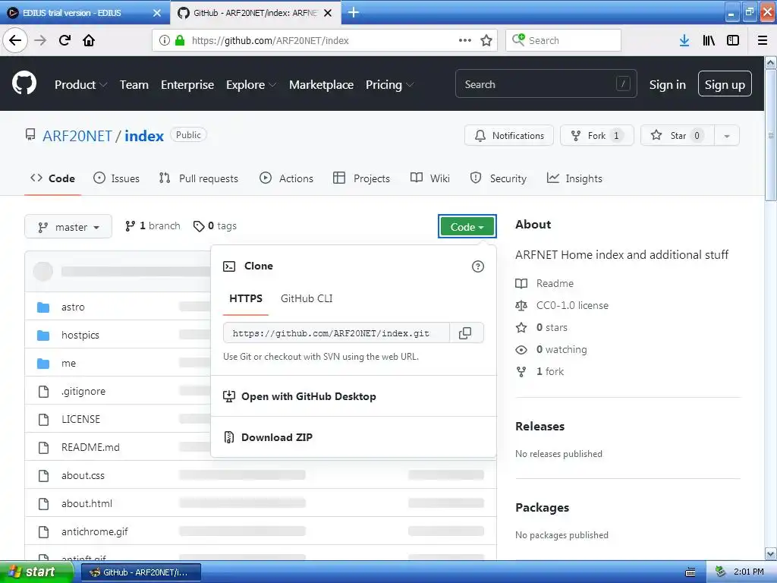Open the Marketplace page
Screen dimensions: 777x583
(x=321, y=85)
